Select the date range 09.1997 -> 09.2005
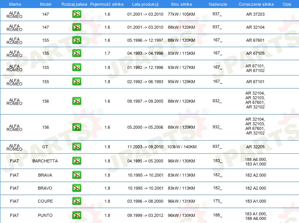Image resolution: width=299 pixels, height=223 pixels. point(145,101)
